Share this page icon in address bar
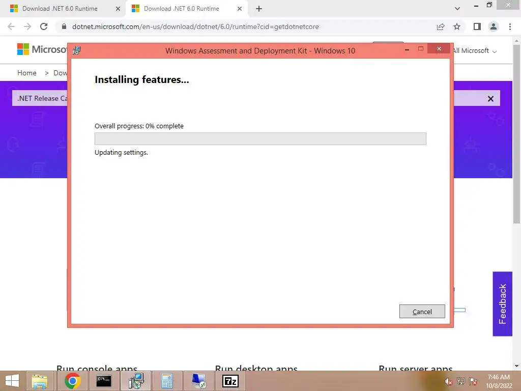521x391 pixels. [x=441, y=26]
